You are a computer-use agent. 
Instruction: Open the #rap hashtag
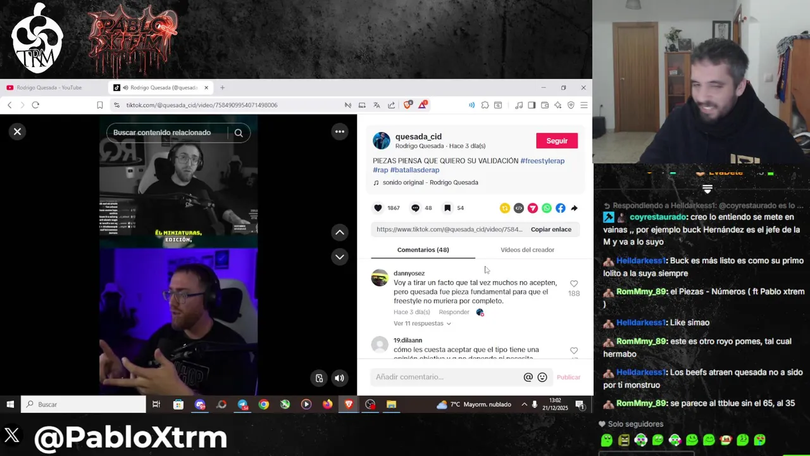click(x=380, y=170)
